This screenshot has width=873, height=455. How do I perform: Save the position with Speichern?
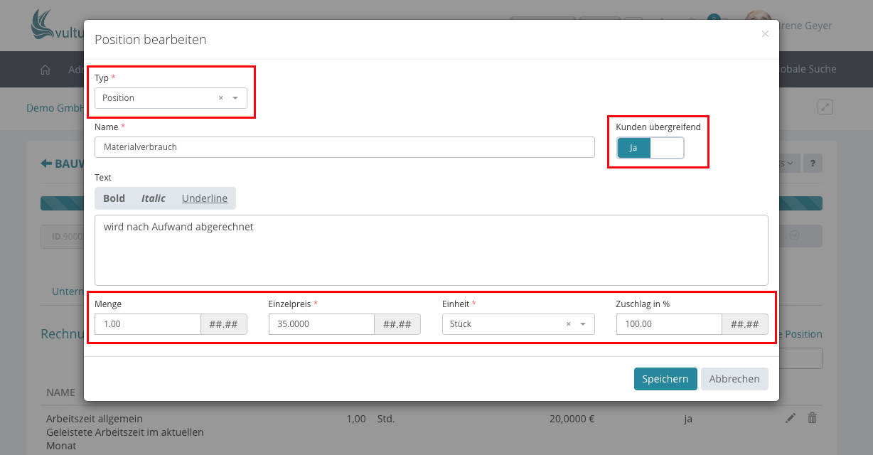coord(665,379)
